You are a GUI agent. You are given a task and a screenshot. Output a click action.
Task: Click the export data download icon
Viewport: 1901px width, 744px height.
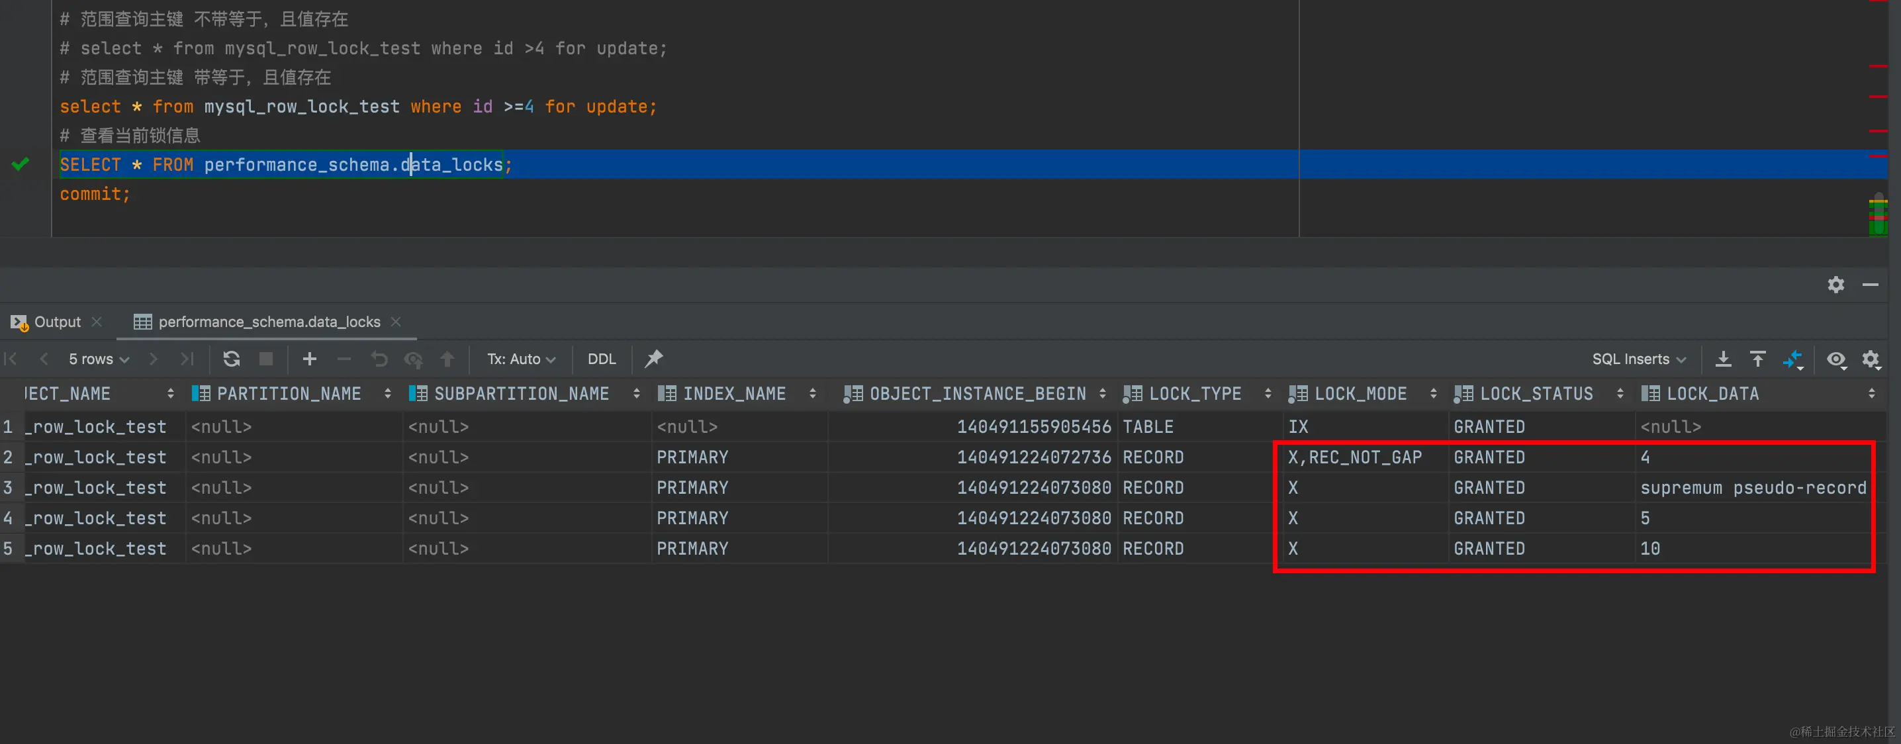(x=1723, y=359)
